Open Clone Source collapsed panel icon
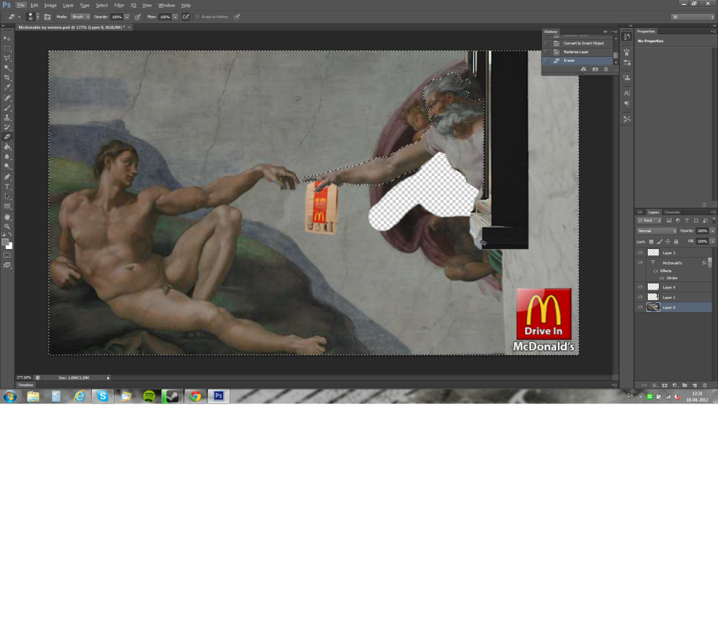The image size is (718, 637). tap(627, 77)
